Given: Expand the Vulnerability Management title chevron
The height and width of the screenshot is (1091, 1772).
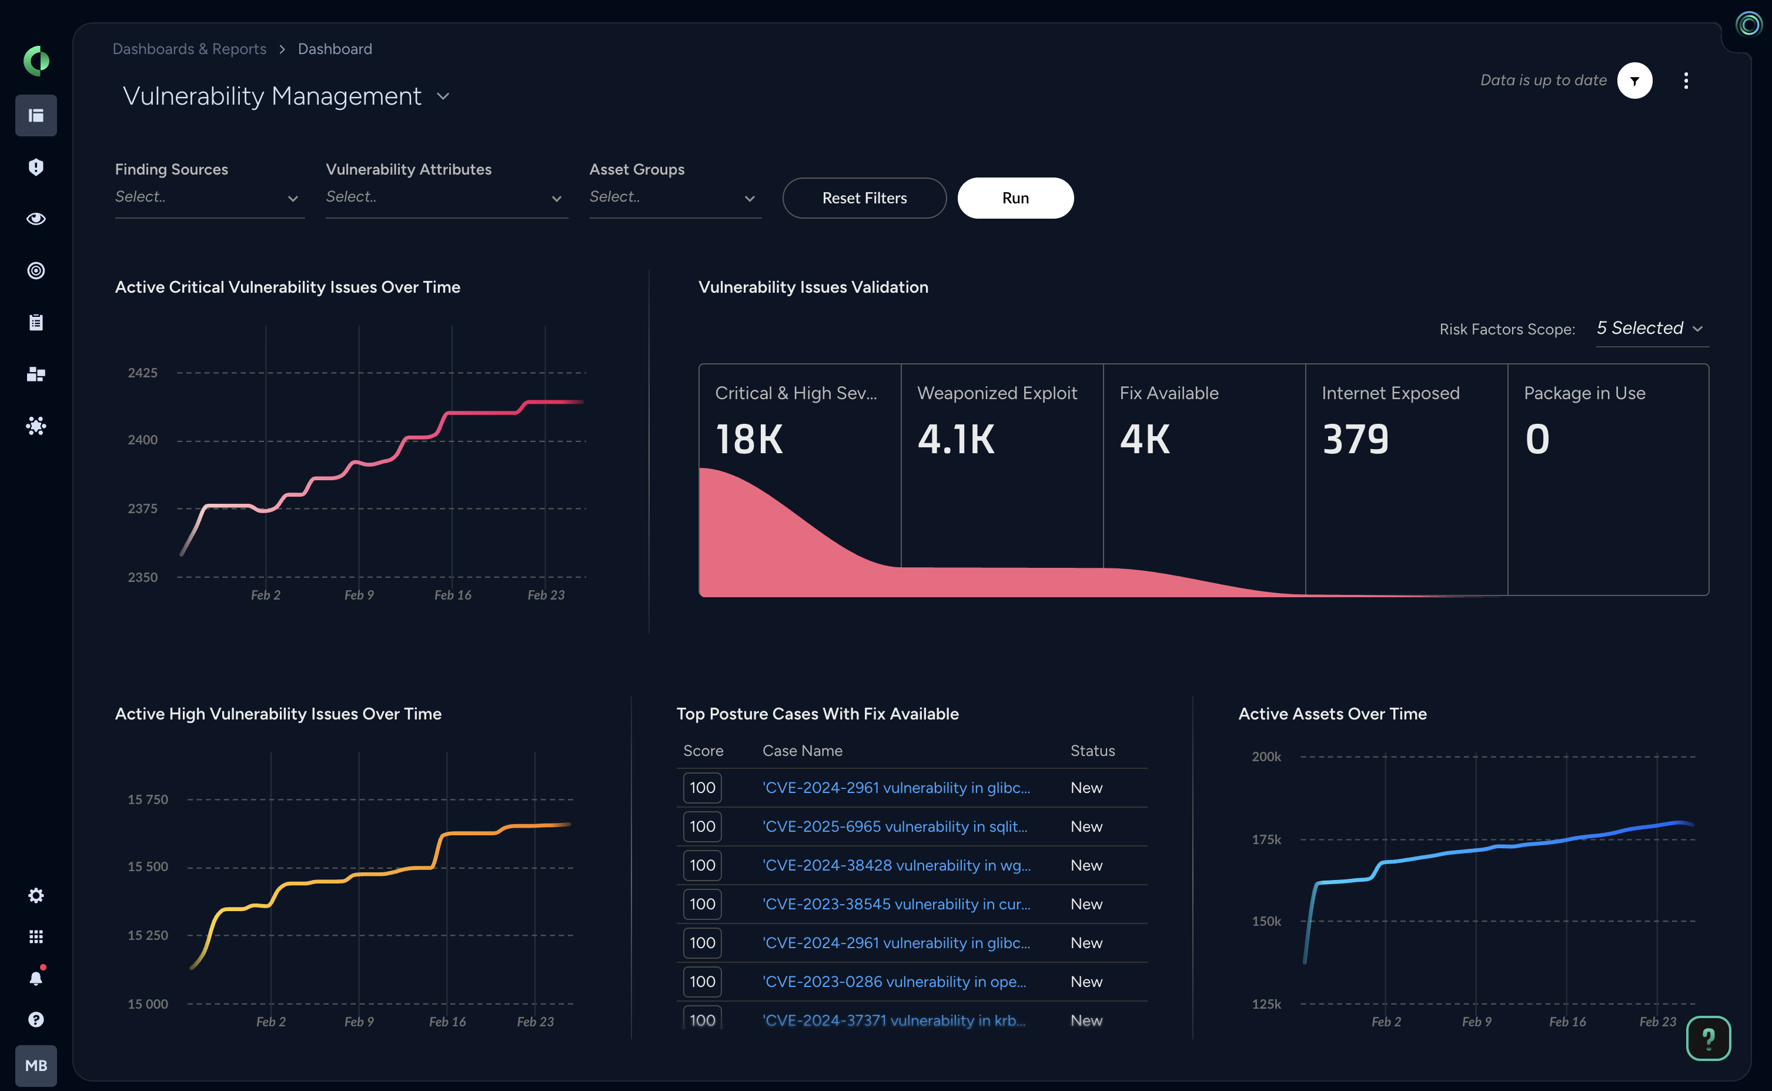Looking at the screenshot, I should pyautogui.click(x=443, y=96).
